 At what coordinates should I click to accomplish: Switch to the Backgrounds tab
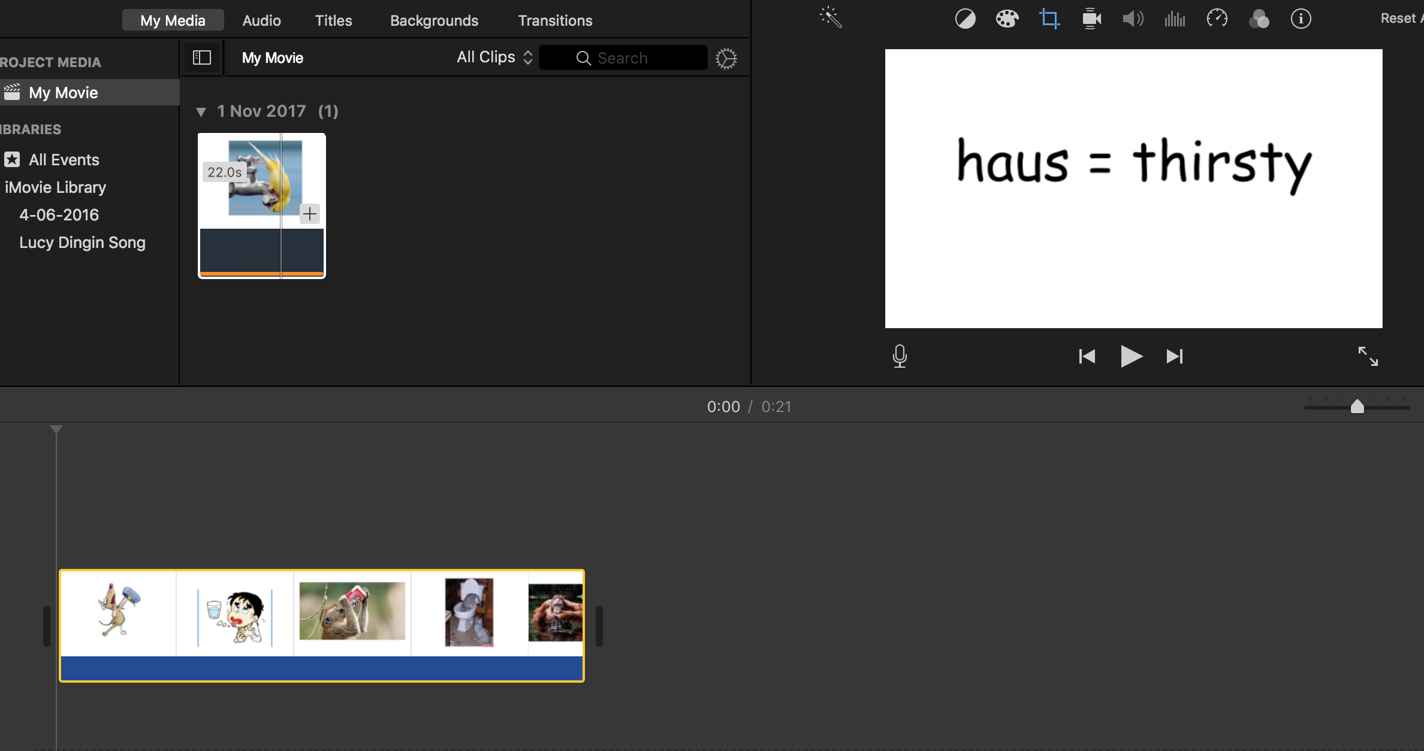[434, 20]
